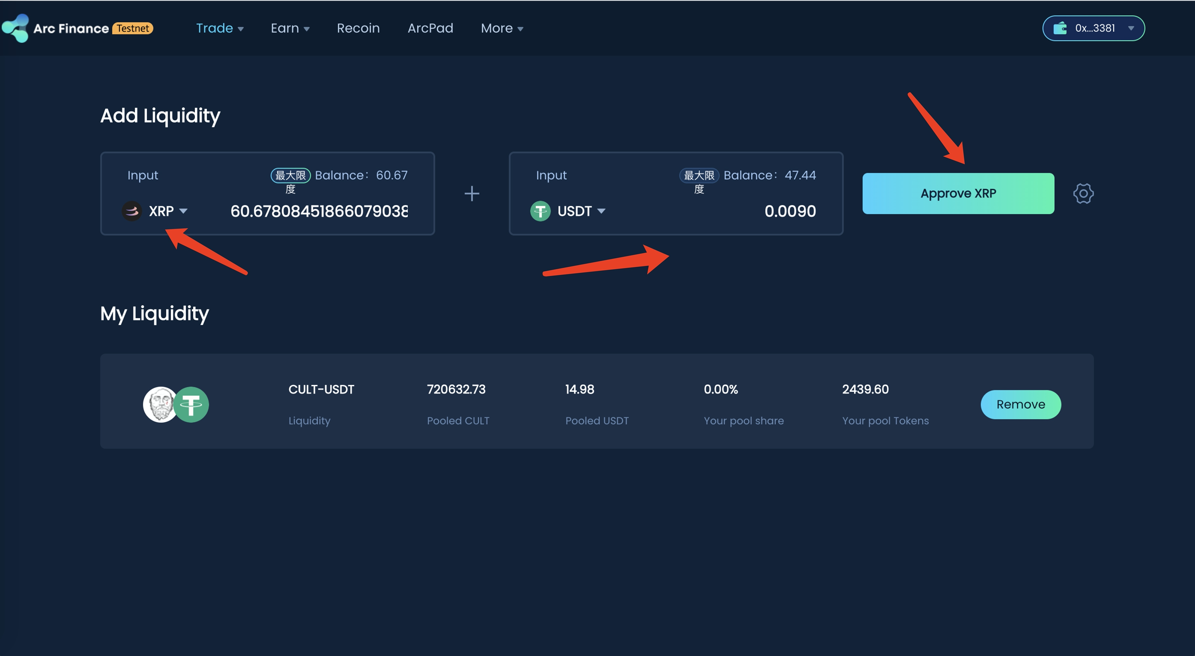Viewport: 1195px width, 656px height.
Task: Click the USDT token icon in input
Action: pyautogui.click(x=540, y=211)
